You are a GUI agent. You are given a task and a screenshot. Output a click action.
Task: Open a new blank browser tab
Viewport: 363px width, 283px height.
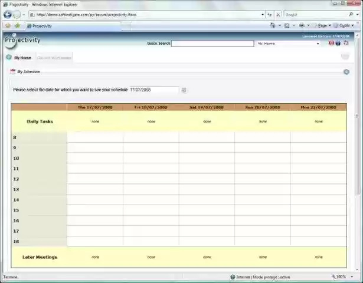[126, 26]
